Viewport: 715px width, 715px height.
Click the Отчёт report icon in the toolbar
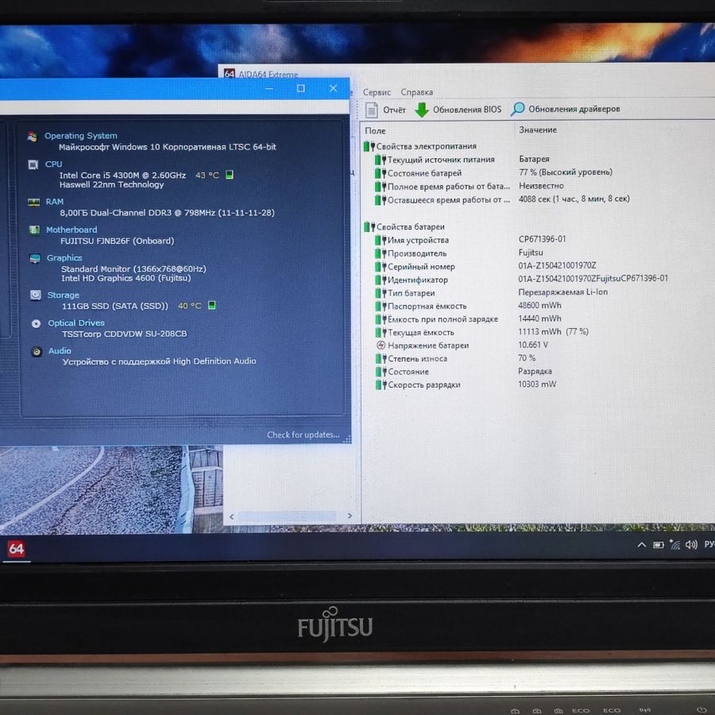[372, 110]
